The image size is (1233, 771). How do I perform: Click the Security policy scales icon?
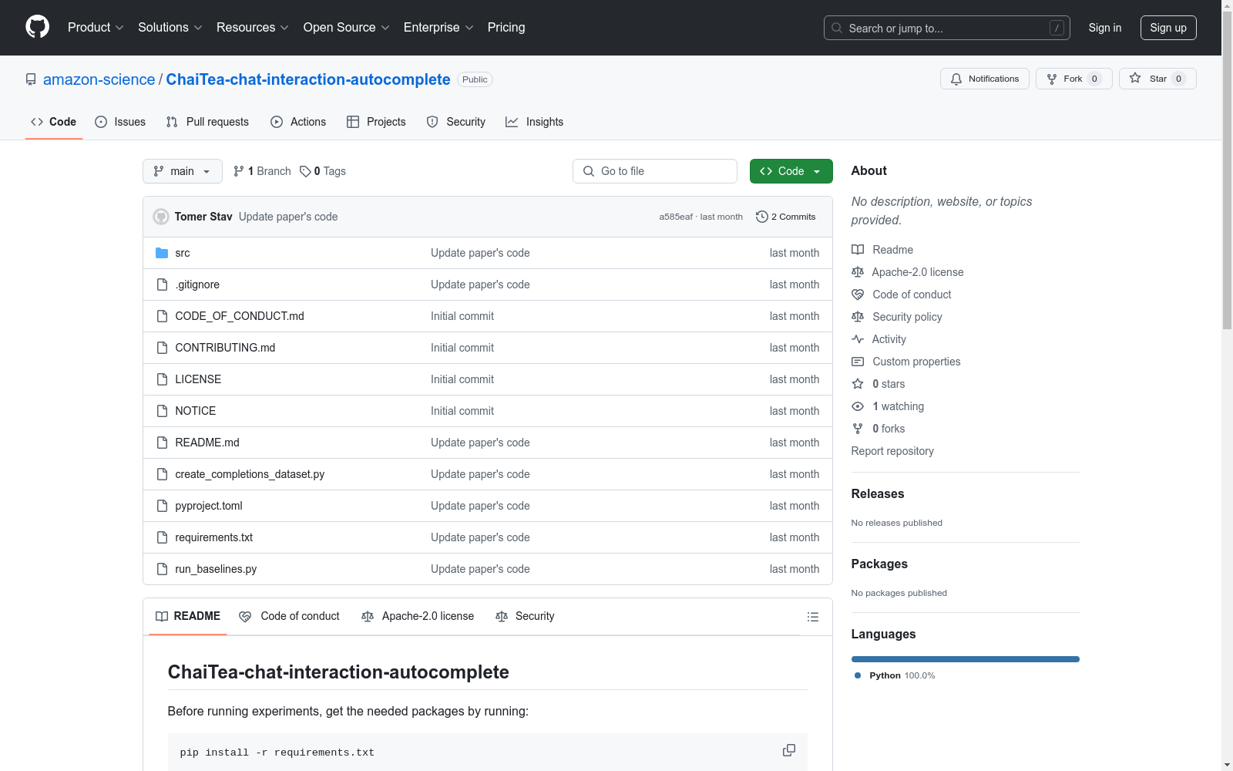pos(858,317)
